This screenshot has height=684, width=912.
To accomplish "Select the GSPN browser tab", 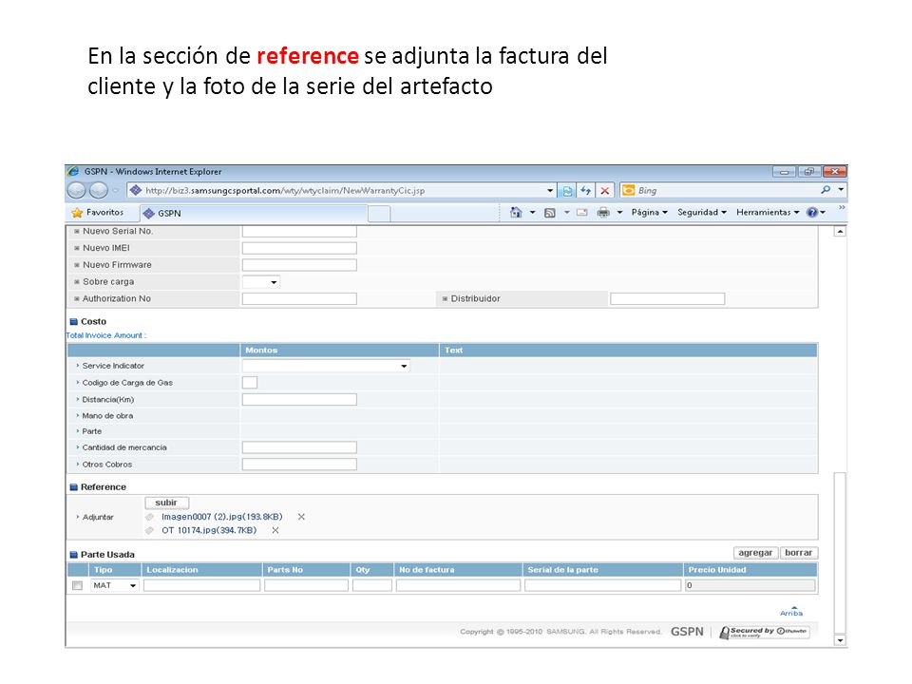I will click(x=254, y=214).
